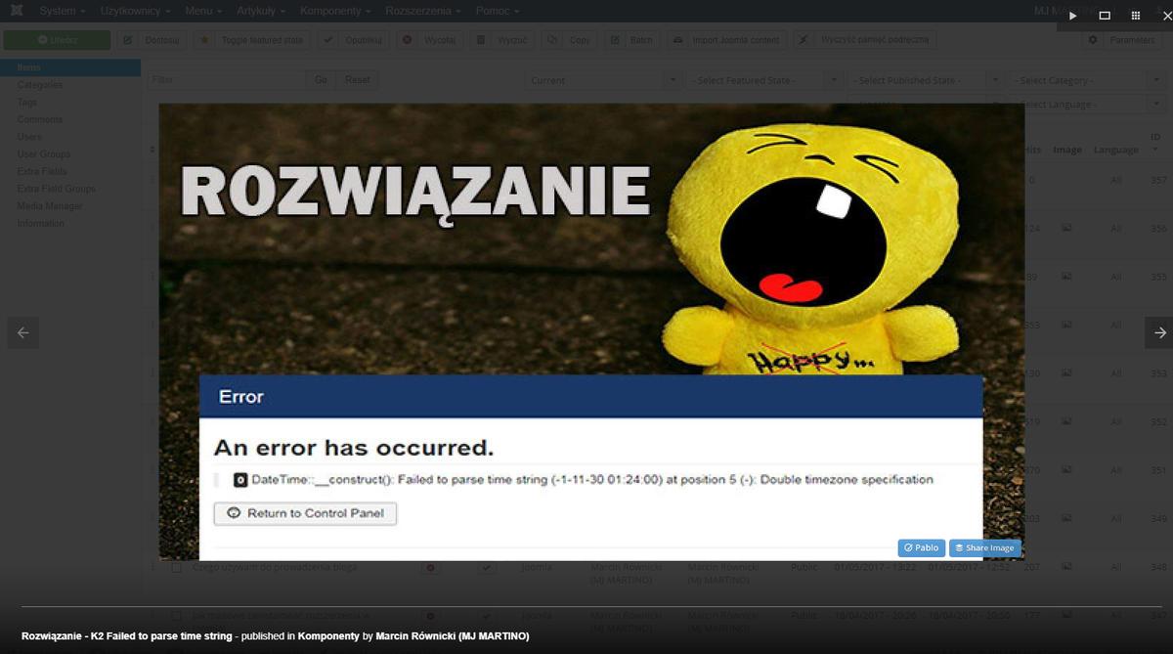Click the Joomla logo in the top bar
The width and height of the screenshot is (1173, 654).
click(x=17, y=11)
